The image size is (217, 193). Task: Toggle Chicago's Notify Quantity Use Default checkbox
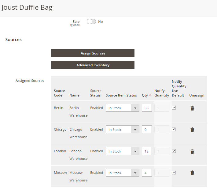(x=174, y=129)
